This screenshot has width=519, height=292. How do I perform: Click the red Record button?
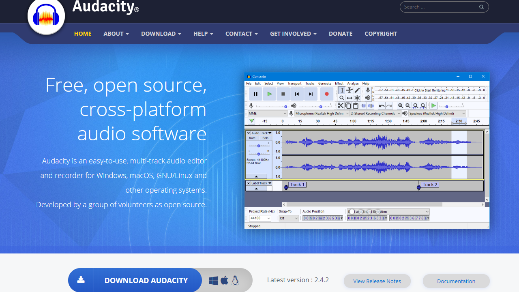coord(327,94)
